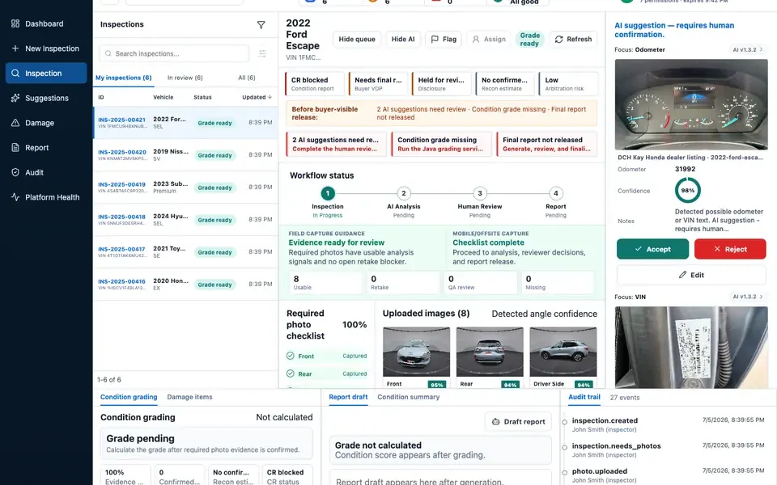Open the Front uploaded image thumbnail
The width and height of the screenshot is (777, 485).
(416, 352)
